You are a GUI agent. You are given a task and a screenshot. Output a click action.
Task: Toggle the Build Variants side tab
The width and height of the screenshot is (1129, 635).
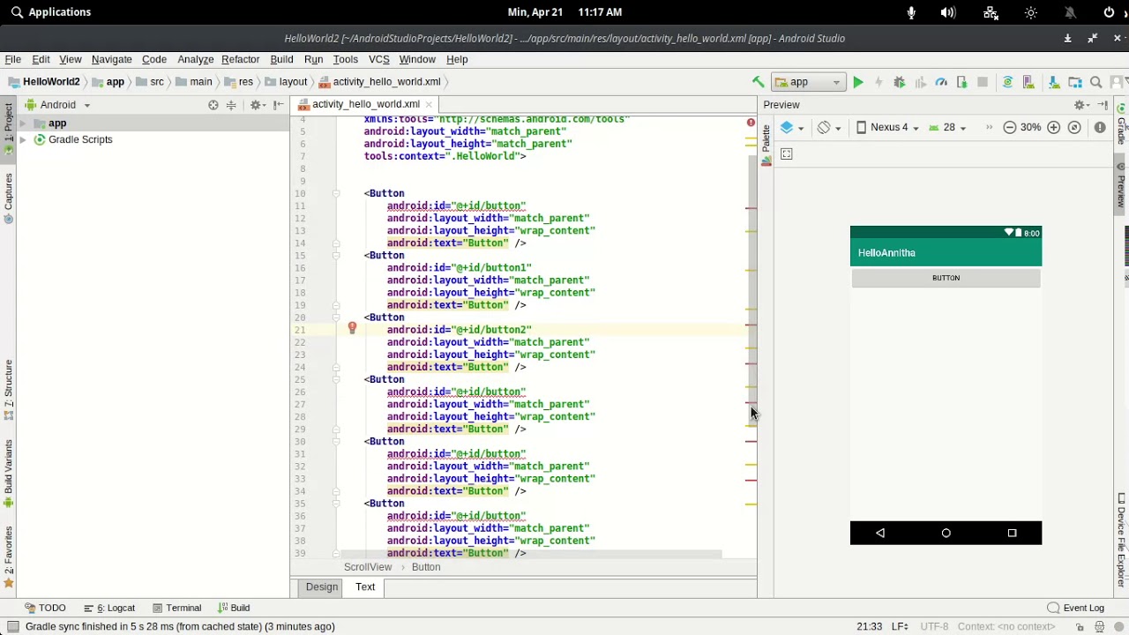[x=8, y=474]
